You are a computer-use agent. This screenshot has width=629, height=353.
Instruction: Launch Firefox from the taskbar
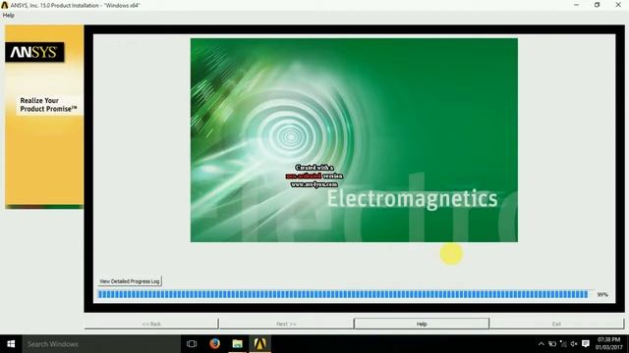214,344
